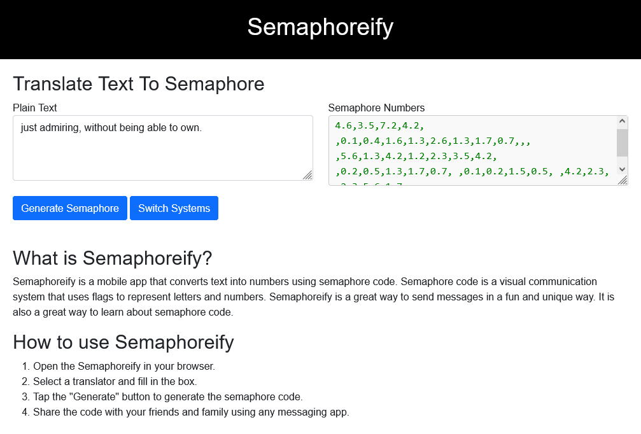Click the Semaphore Numbers field label

click(376, 108)
